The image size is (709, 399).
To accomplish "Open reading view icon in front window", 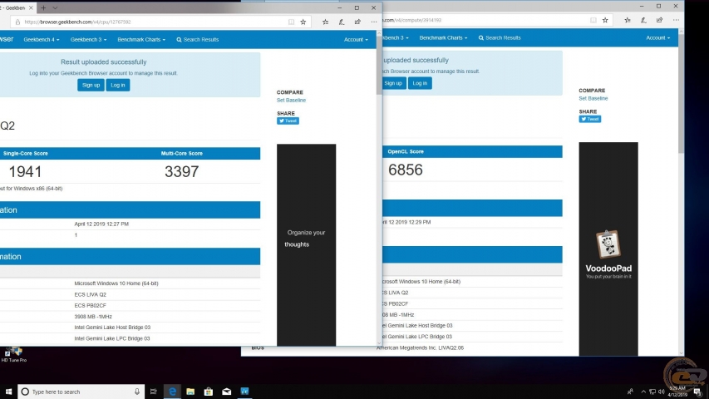I will (291, 22).
